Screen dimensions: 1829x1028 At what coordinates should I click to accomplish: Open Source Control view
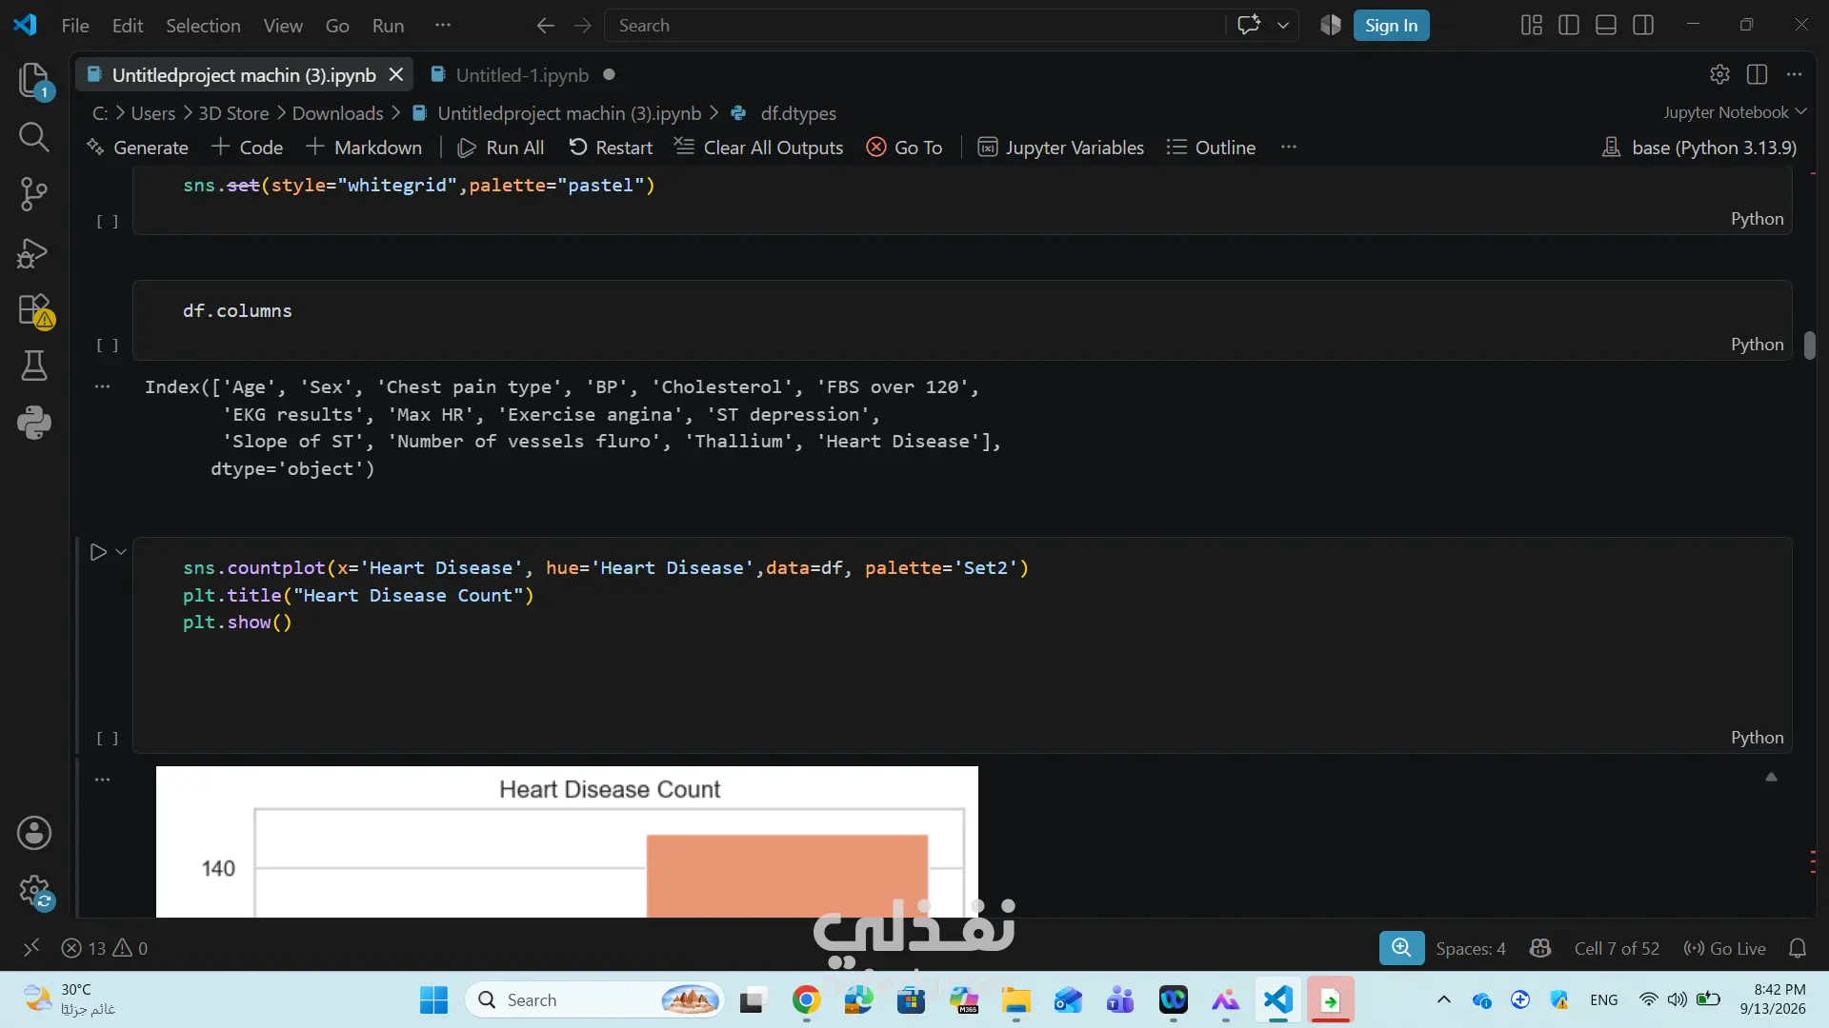pyautogui.click(x=34, y=194)
